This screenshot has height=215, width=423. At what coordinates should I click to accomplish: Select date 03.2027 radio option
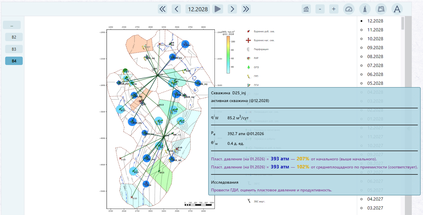point(372,208)
